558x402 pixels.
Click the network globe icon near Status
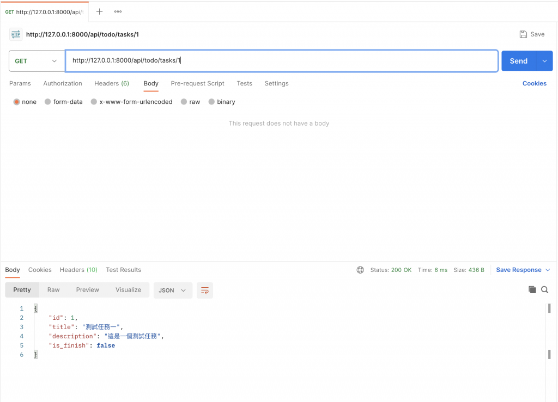[360, 270]
